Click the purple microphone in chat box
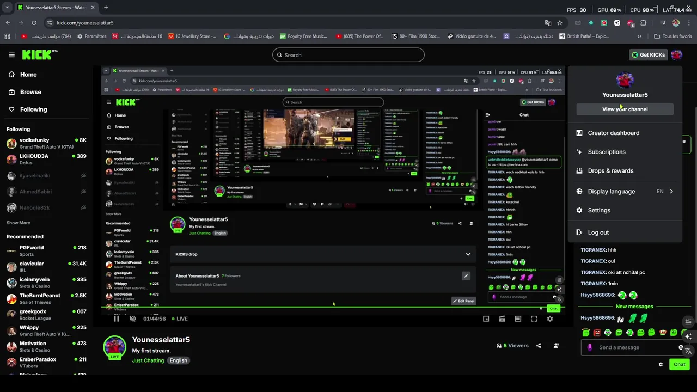 click(590, 347)
